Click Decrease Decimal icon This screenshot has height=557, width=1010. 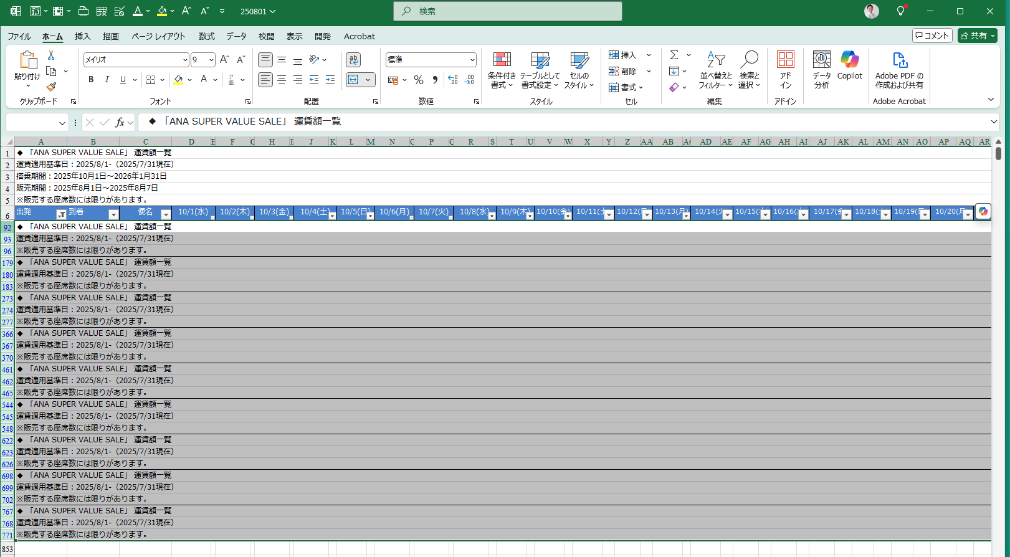(x=469, y=80)
